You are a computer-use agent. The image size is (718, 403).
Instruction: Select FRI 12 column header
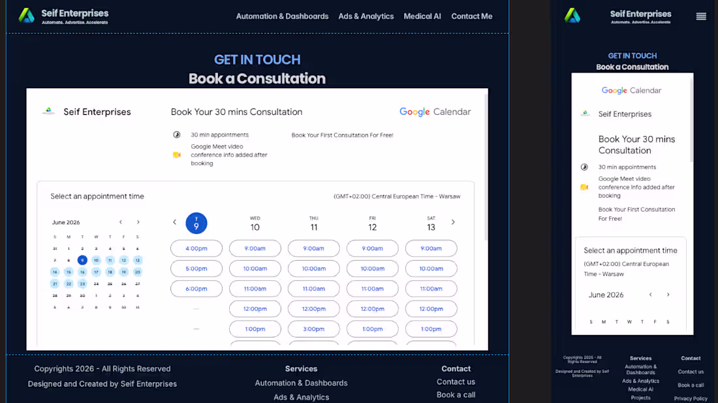pos(372,224)
